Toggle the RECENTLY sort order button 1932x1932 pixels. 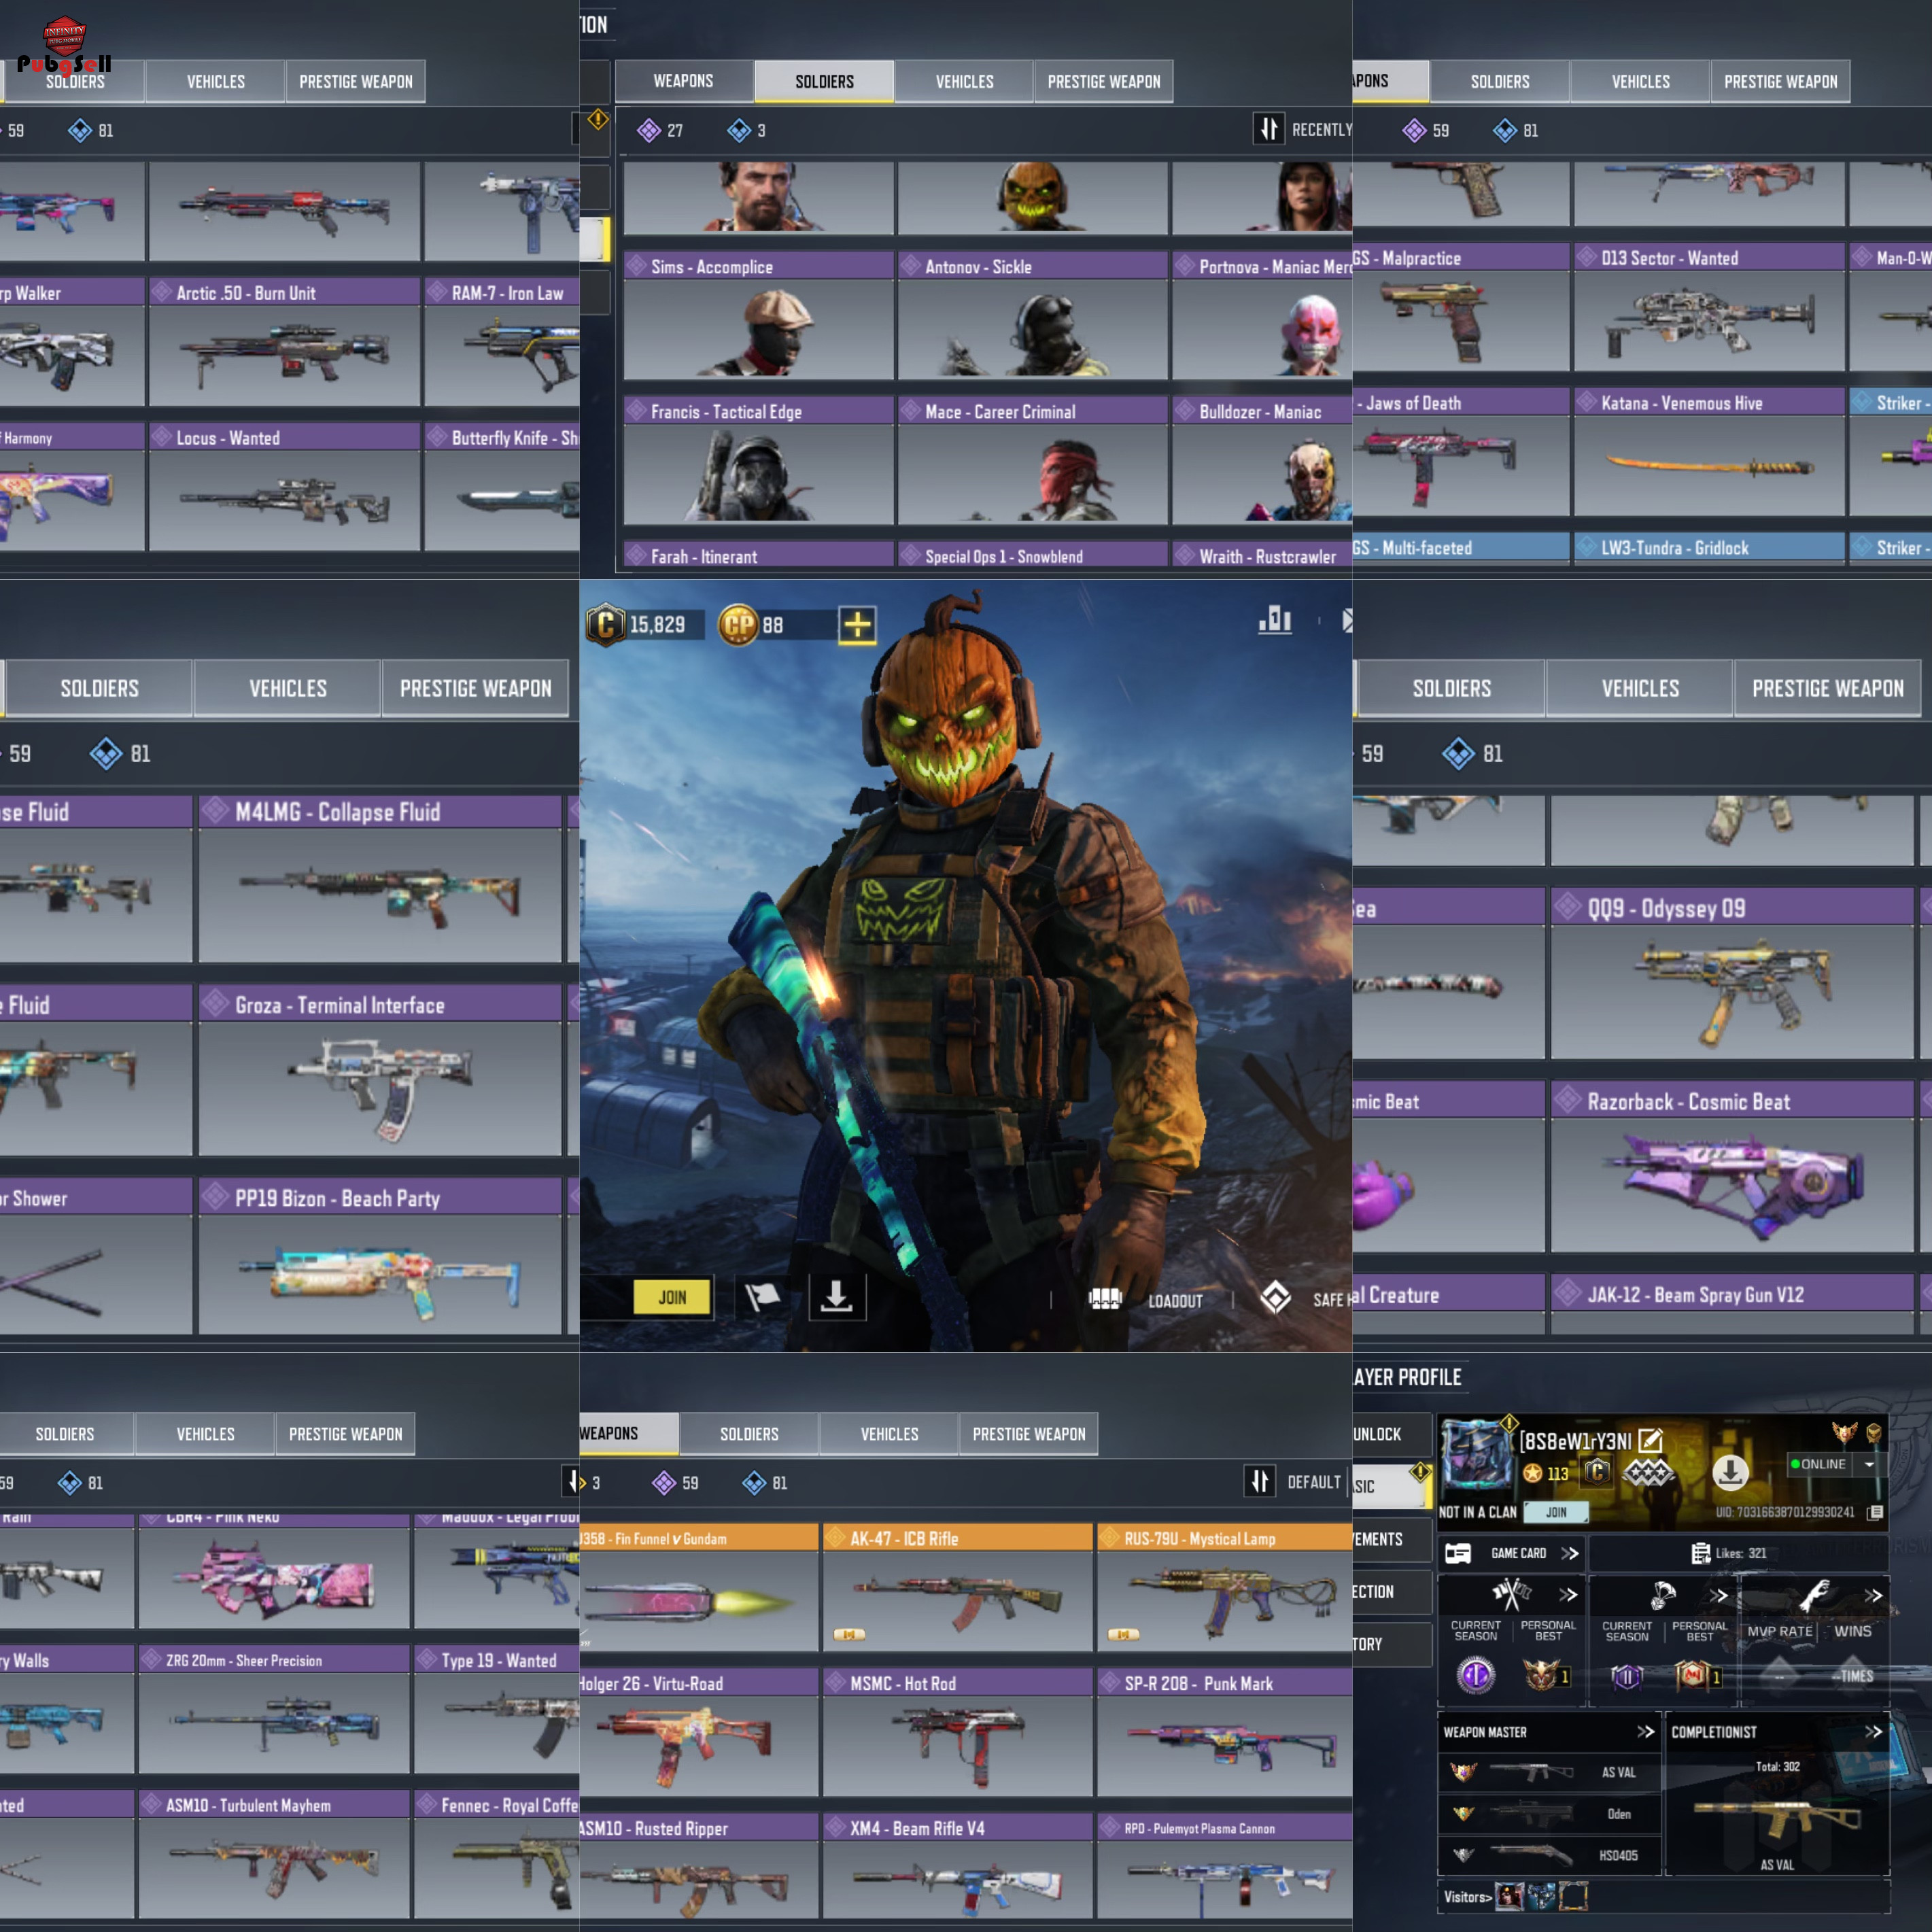point(1268,129)
